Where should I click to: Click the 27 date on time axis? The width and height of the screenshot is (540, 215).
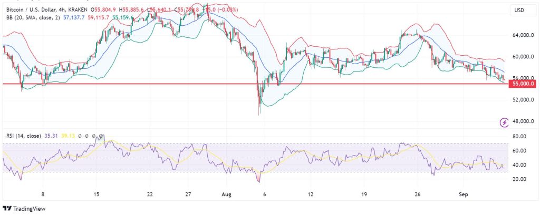188,194
